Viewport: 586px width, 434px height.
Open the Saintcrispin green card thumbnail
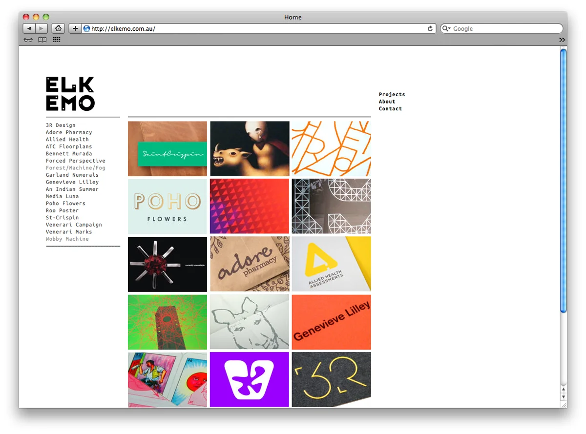click(167, 148)
